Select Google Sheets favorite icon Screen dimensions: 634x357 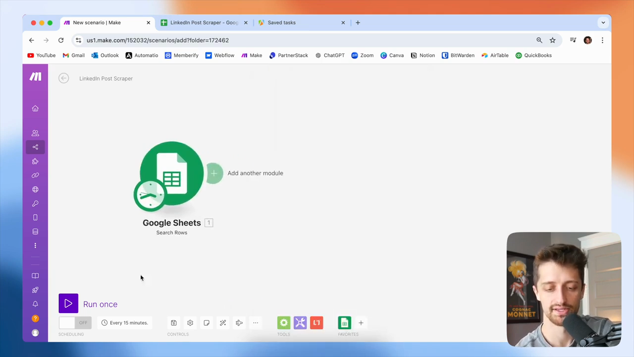344,323
